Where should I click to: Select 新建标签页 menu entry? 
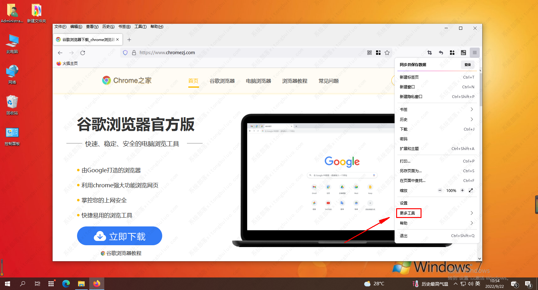[x=437, y=77]
